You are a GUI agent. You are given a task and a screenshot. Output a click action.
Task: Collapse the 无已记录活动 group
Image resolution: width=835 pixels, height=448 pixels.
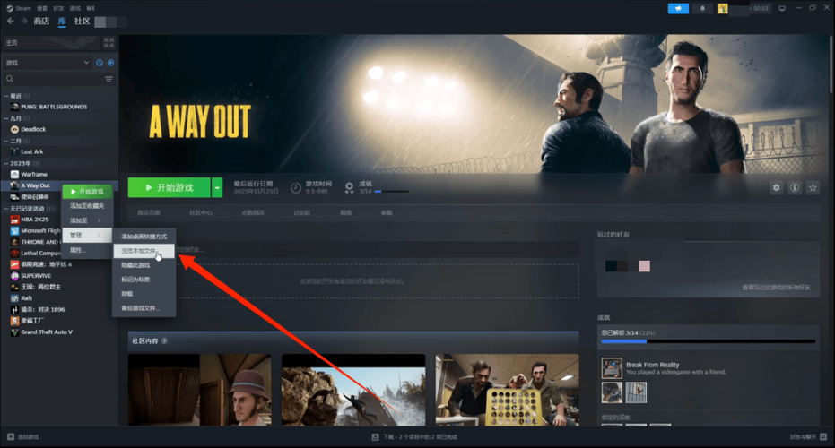[6, 209]
